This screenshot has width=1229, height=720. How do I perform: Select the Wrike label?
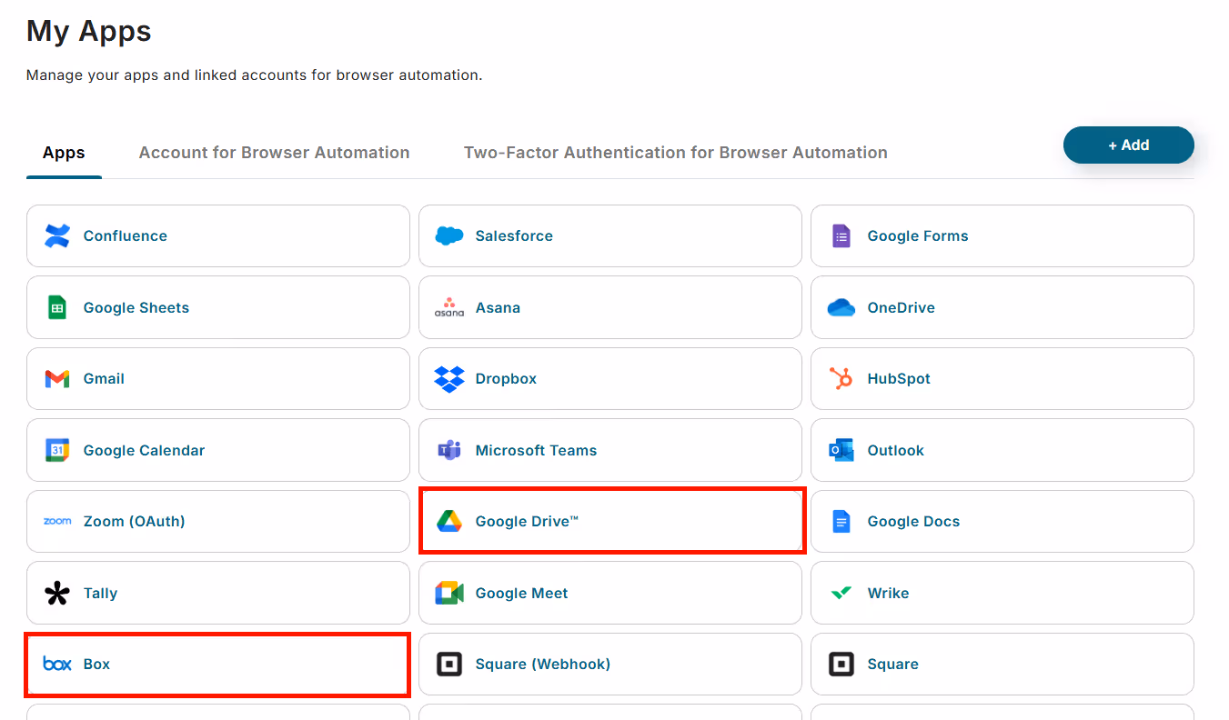tap(888, 593)
